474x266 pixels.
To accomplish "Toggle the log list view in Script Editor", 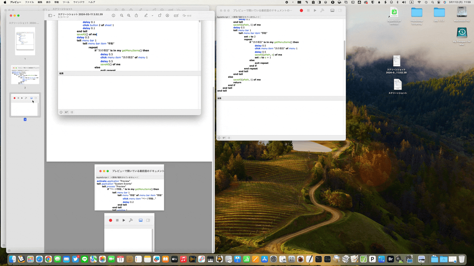I will [x=229, y=138].
